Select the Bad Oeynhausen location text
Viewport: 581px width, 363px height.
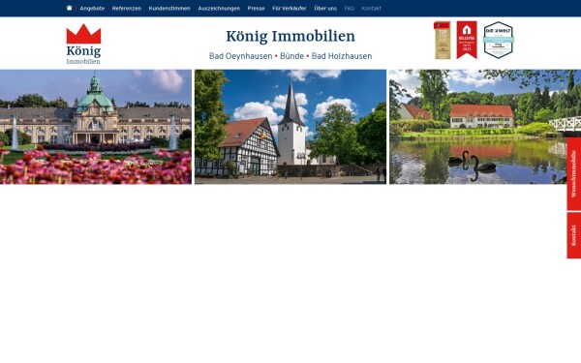click(240, 56)
